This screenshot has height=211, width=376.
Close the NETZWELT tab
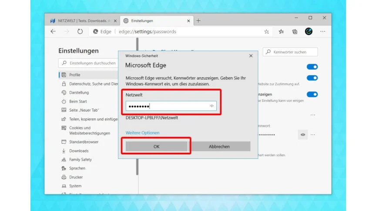pos(115,21)
